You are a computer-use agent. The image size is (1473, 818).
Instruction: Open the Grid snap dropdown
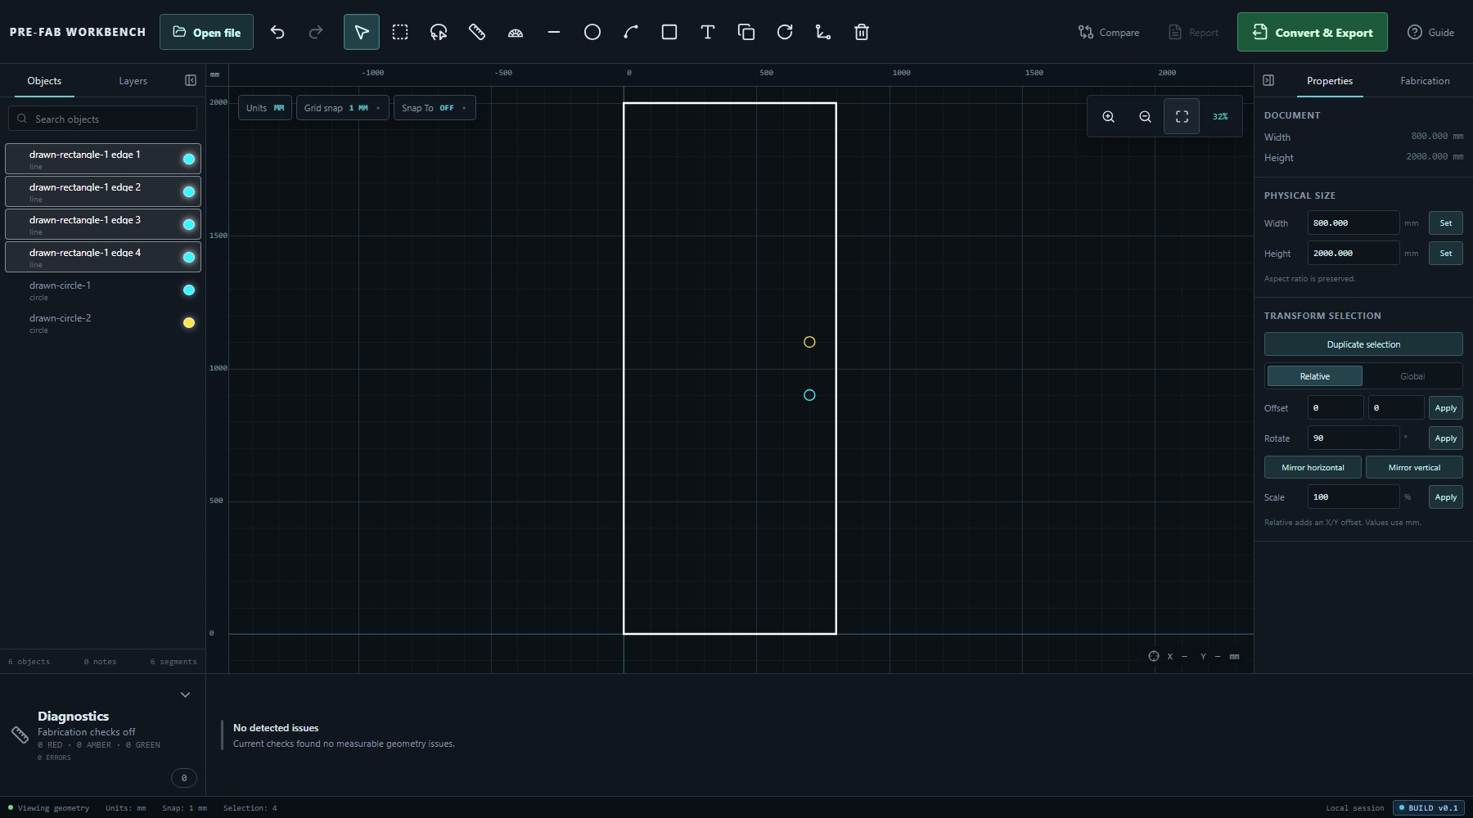(x=342, y=108)
